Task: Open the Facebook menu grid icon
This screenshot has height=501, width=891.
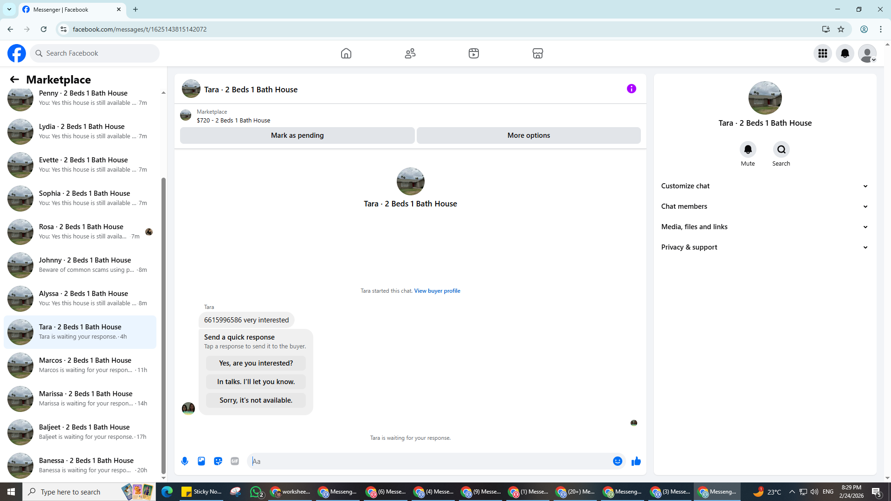Action: (x=822, y=53)
